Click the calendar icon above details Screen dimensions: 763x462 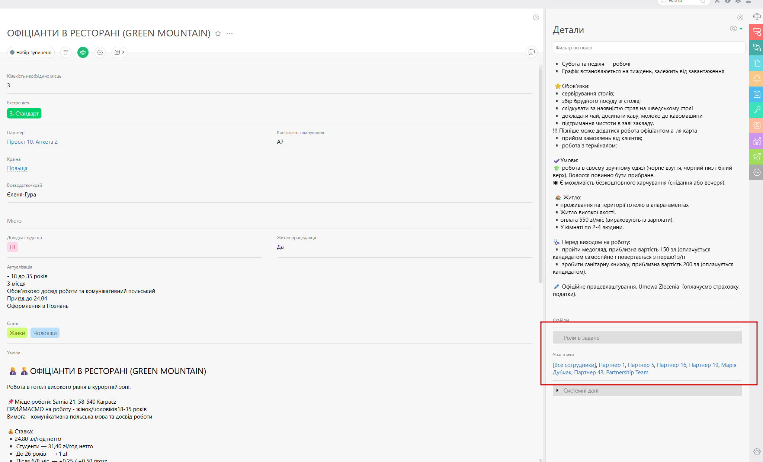coord(532,52)
